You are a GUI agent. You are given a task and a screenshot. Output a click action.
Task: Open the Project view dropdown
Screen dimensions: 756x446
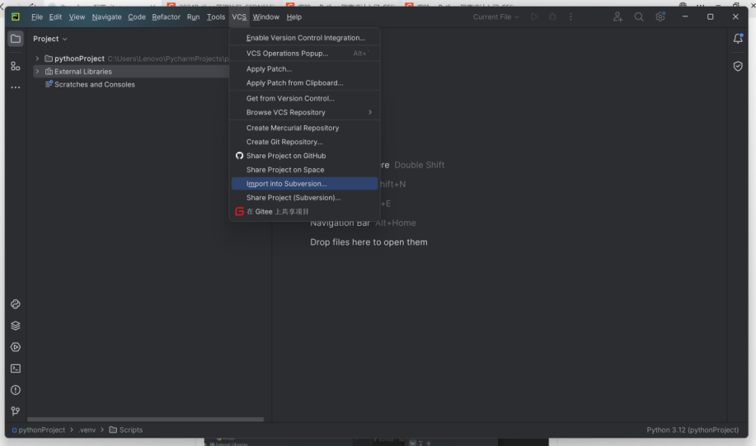click(x=49, y=39)
